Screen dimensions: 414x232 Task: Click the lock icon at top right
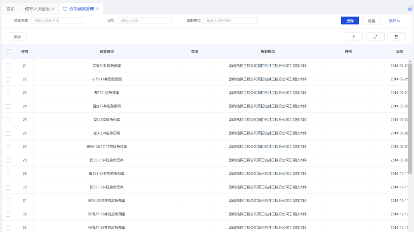410,8
